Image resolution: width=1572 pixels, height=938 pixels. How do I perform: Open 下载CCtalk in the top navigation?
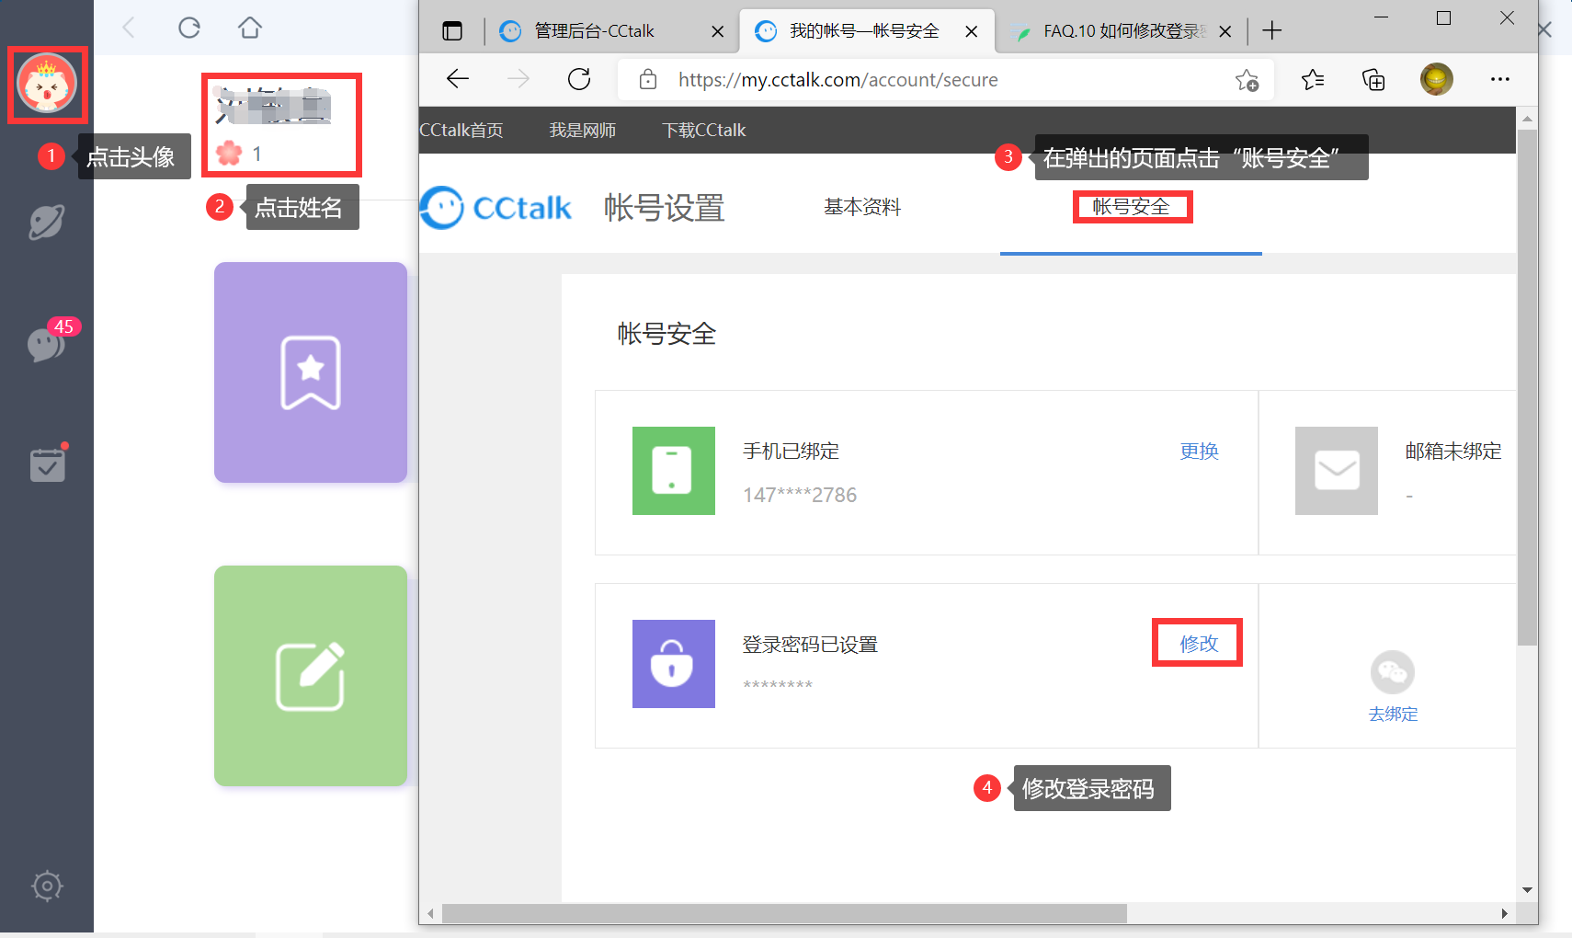[704, 131]
